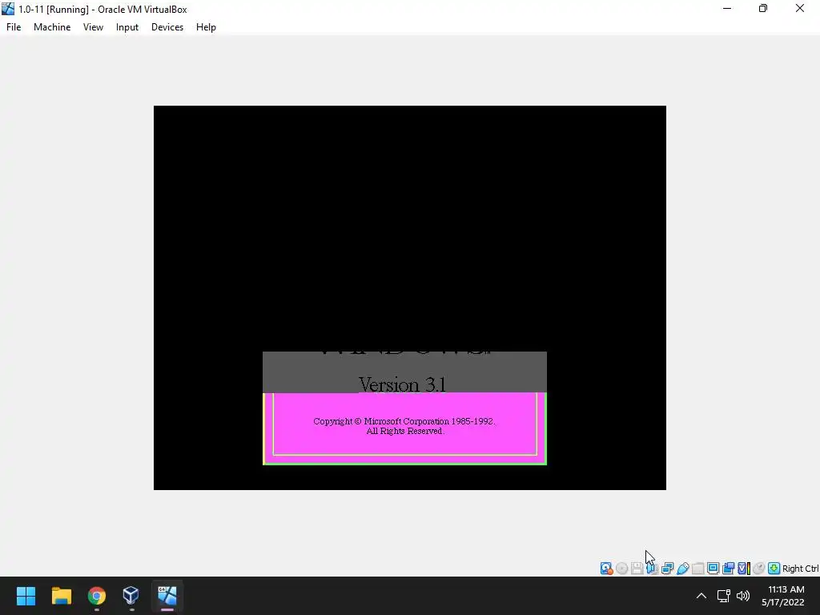
Task: Open File Explorer from the taskbar
Action: point(61,596)
